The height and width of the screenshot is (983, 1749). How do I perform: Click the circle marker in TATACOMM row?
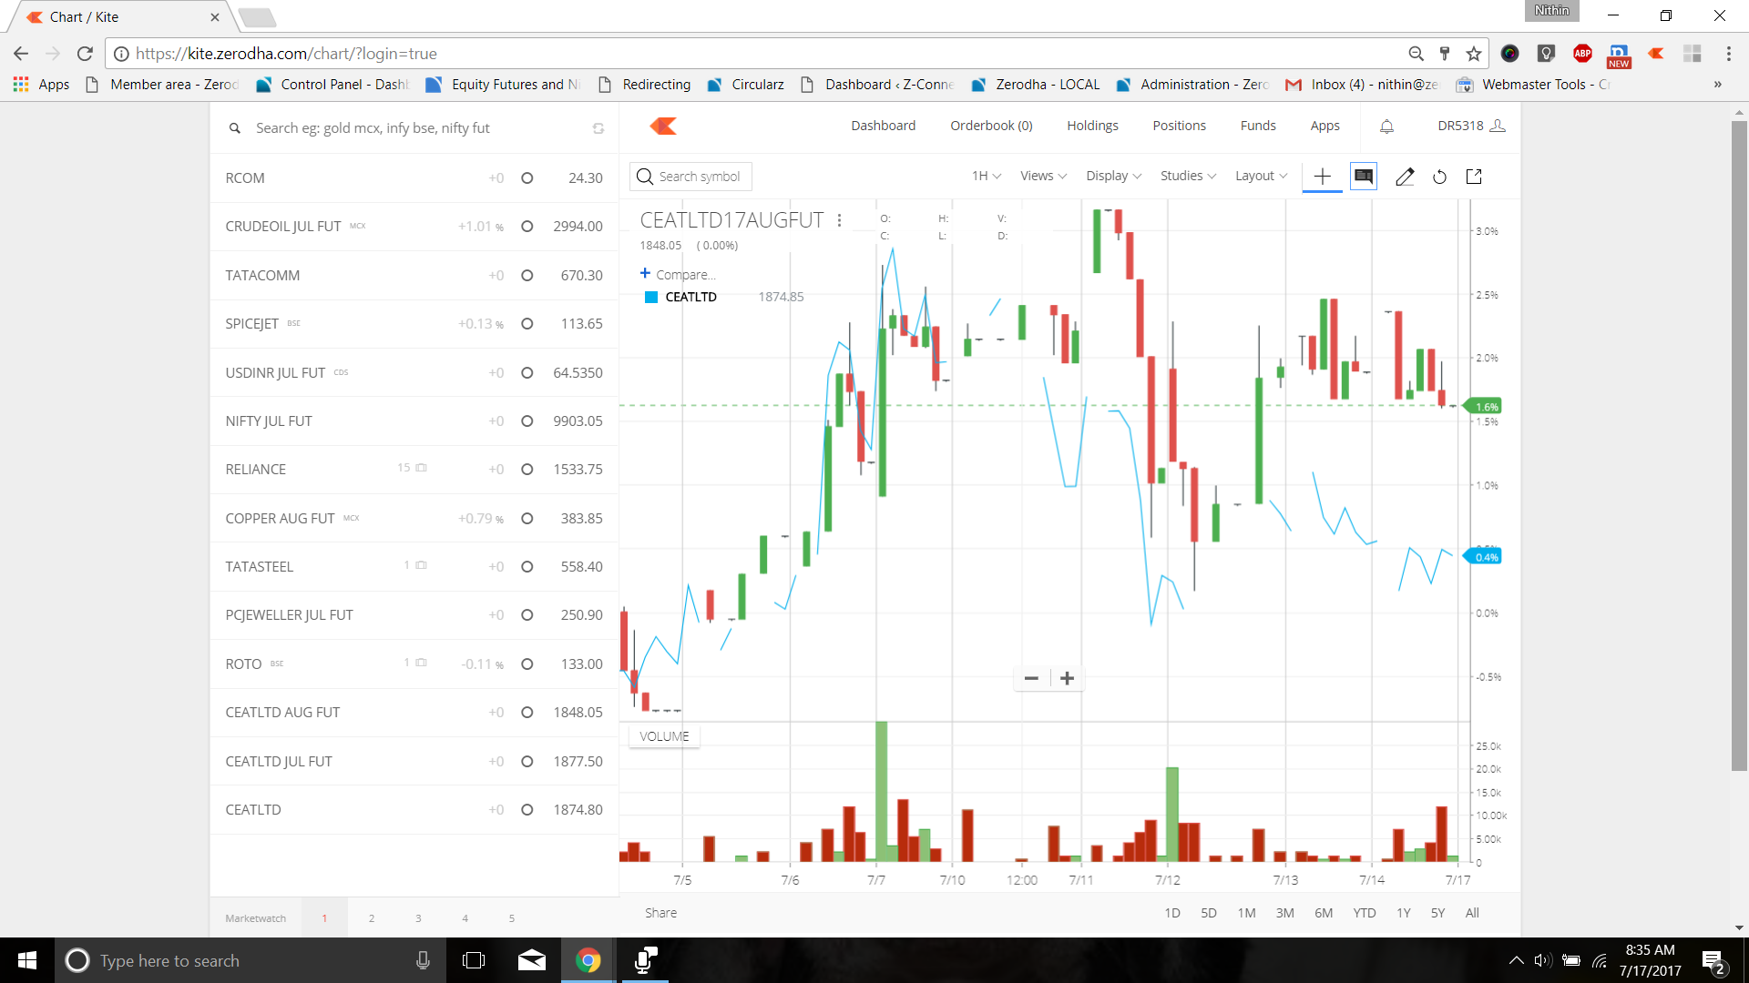(x=527, y=276)
